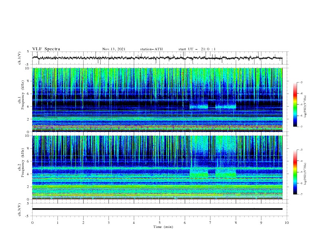This screenshot has width=323, height=250.
Task: Click the "start UT = 21:0 :1" text
Action: pyautogui.click(x=197, y=49)
